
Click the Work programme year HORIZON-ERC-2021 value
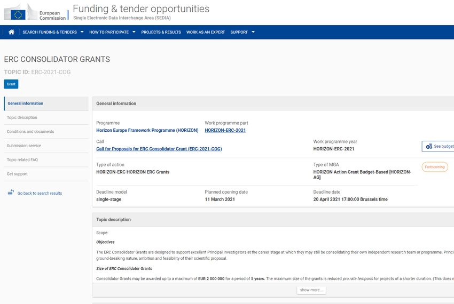click(x=333, y=149)
